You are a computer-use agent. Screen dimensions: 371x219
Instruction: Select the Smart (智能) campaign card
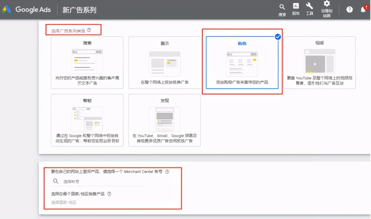point(86,120)
